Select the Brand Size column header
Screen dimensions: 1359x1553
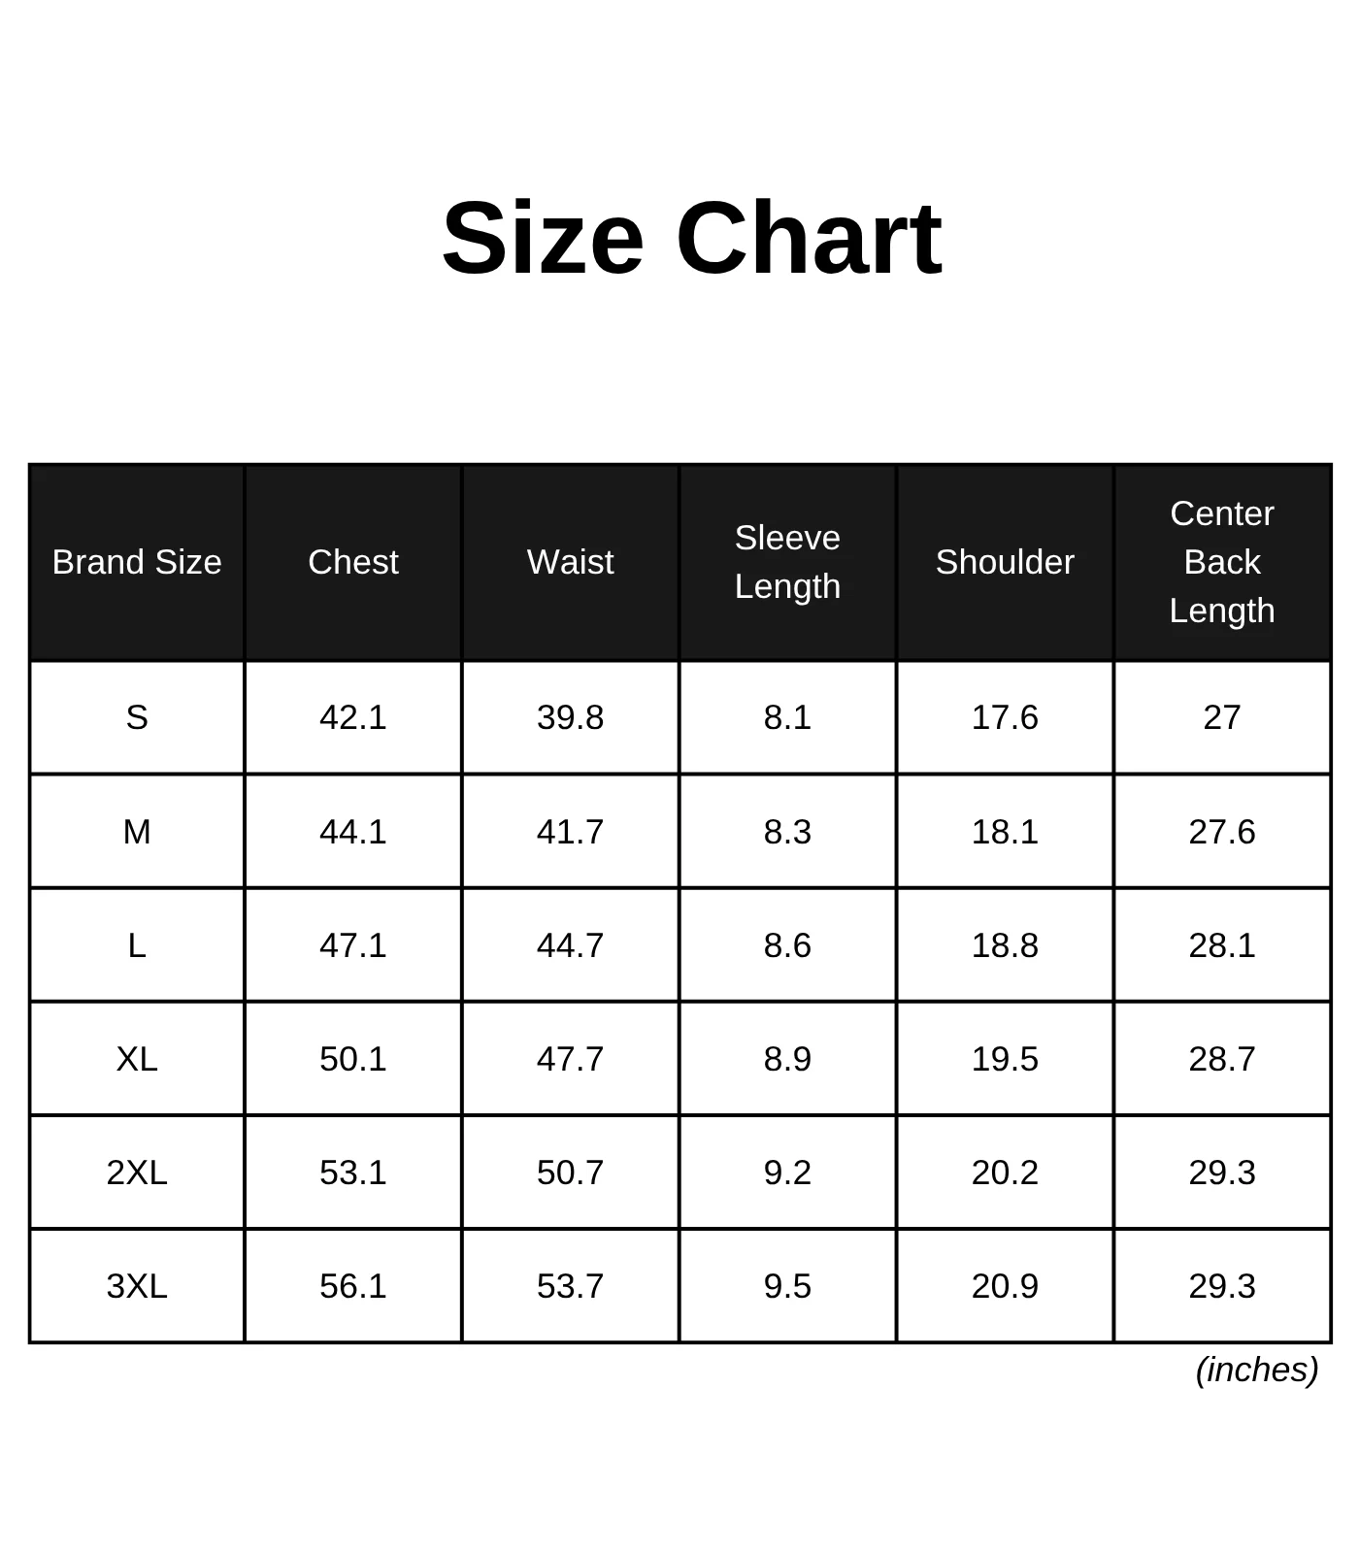click(137, 562)
